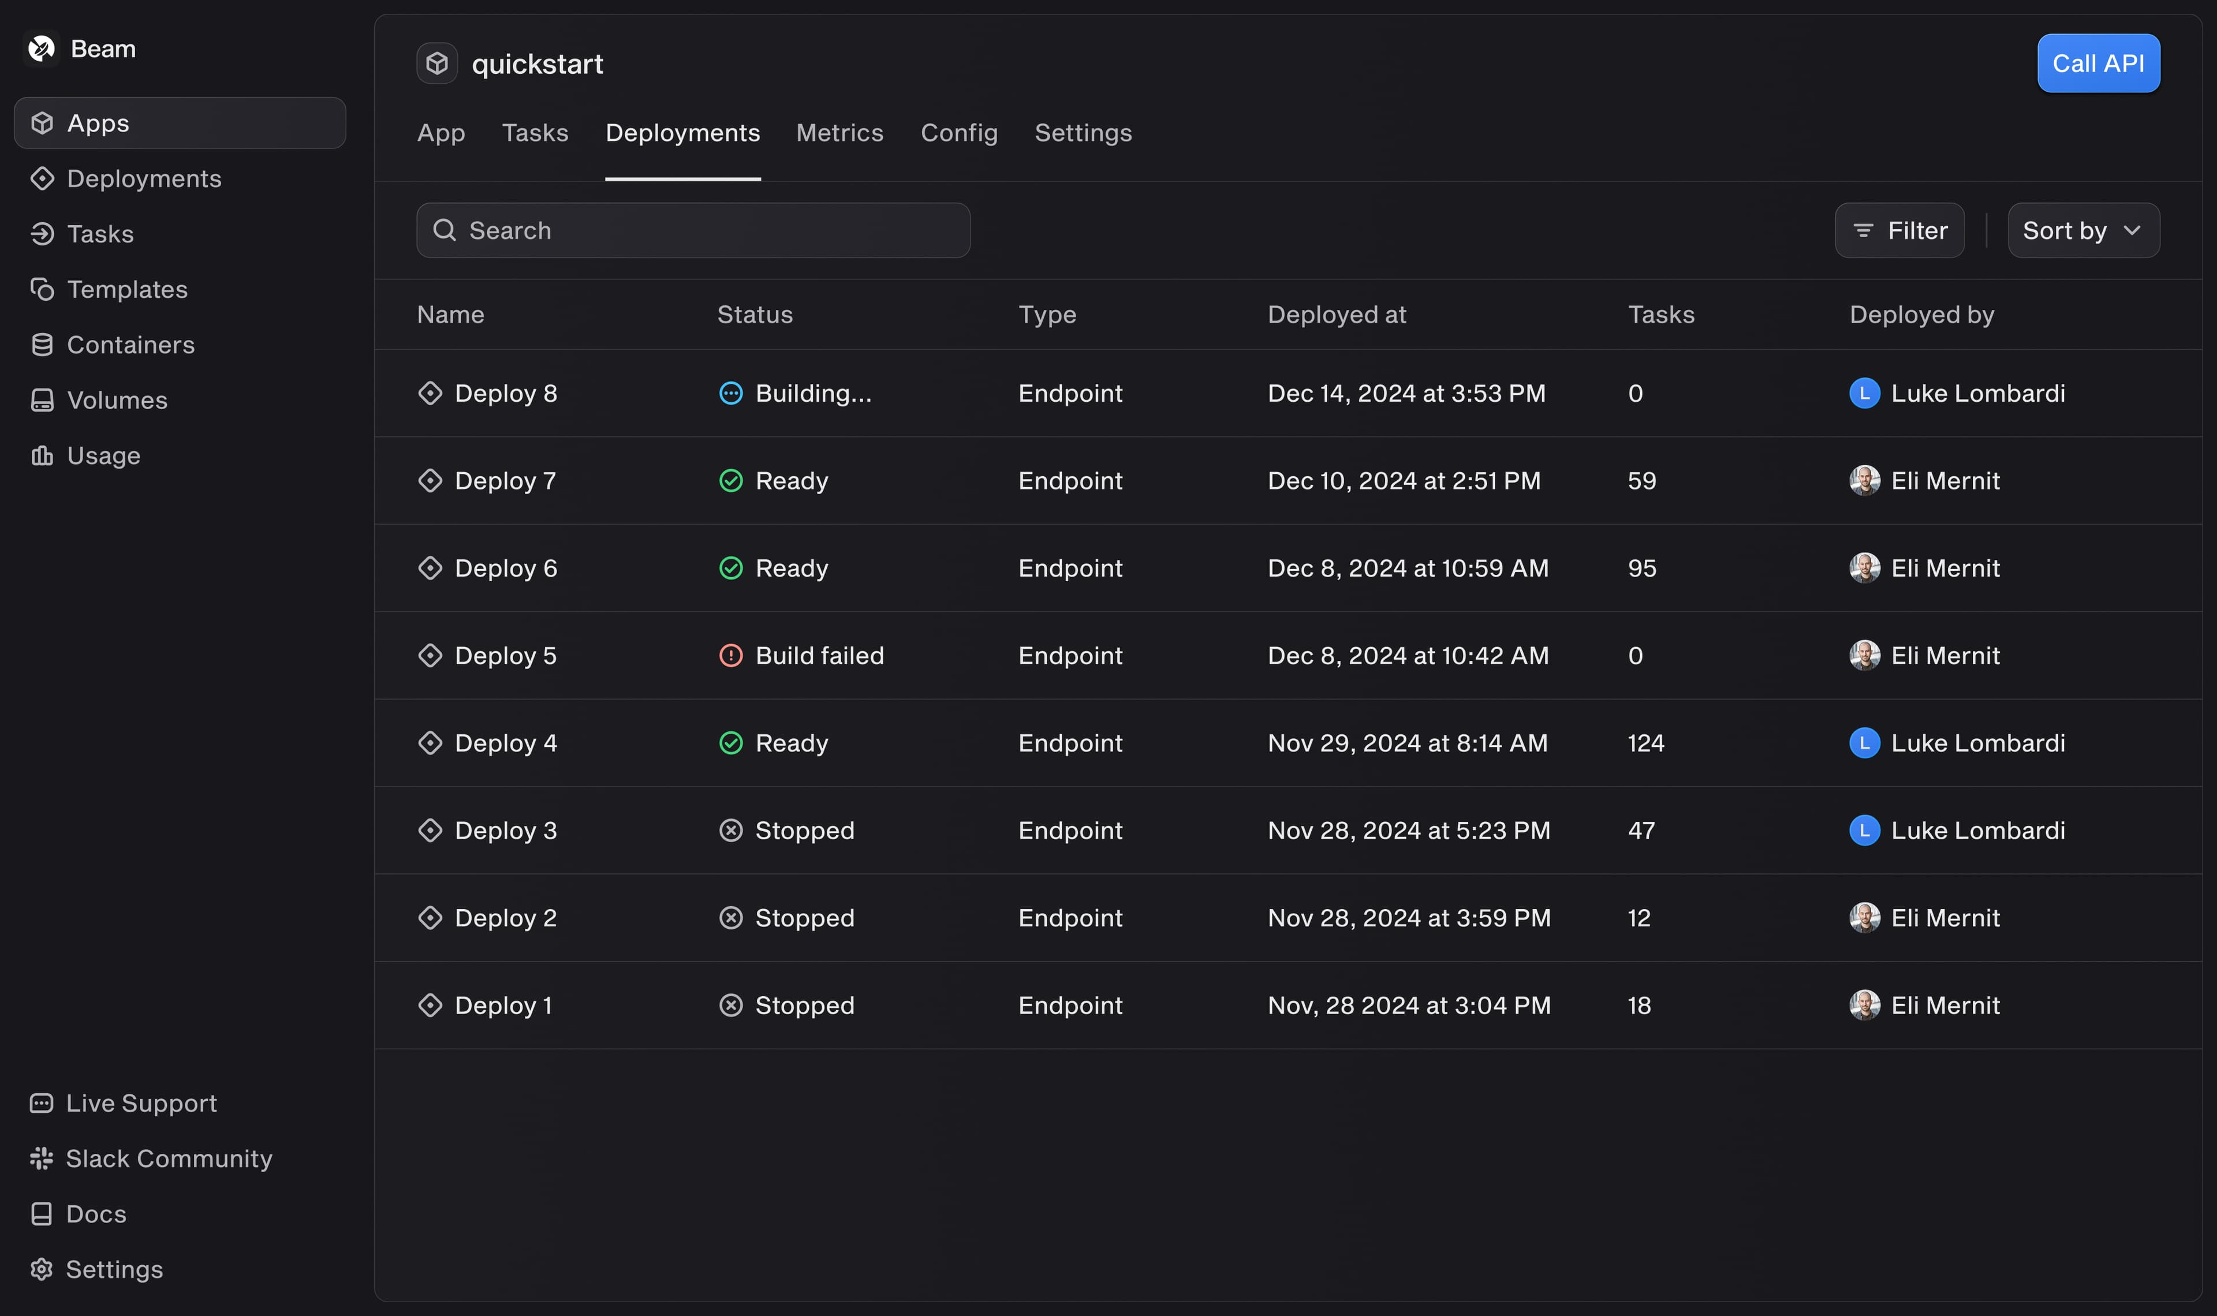Open the Volumes sidebar icon
The image size is (2217, 1316).
point(42,400)
